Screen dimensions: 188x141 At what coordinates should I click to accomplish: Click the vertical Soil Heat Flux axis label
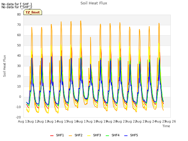[4, 66]
